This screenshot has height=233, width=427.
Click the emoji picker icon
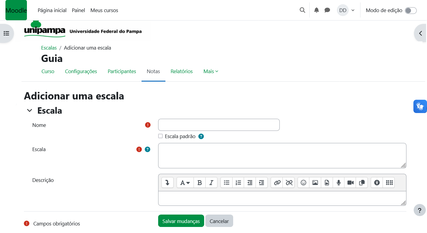point(304,183)
